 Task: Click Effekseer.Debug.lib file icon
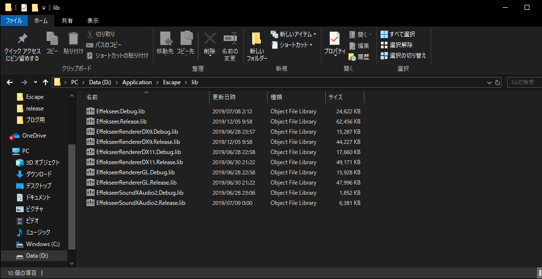tap(90, 111)
